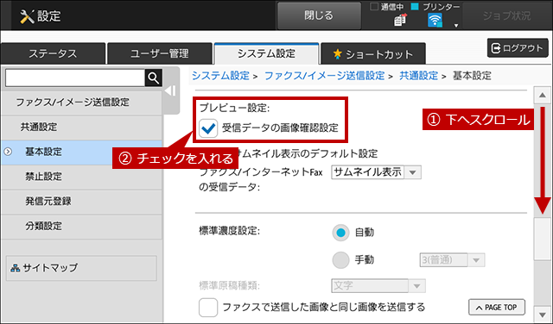
Task: Open 分類設定 in the sidebar
Action: 81,226
